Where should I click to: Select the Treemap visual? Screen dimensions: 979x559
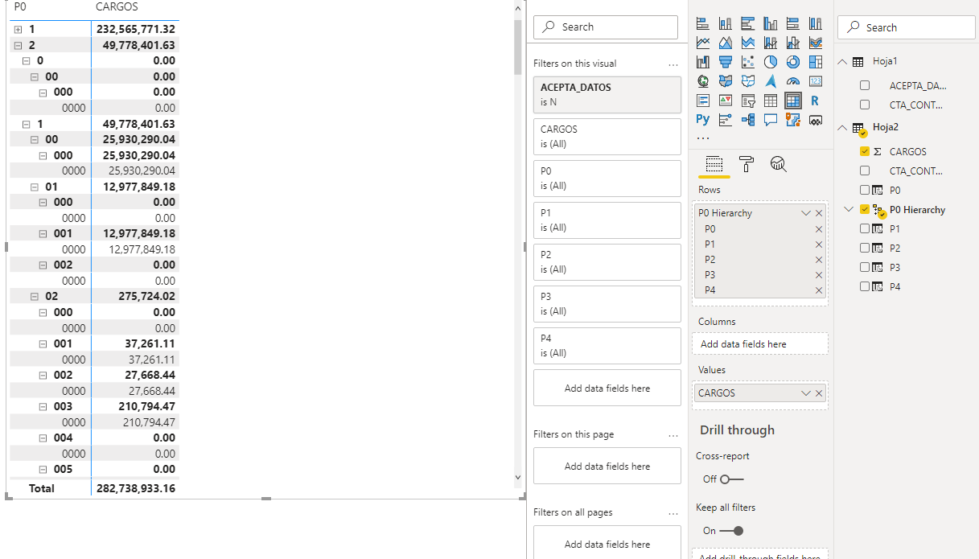click(x=816, y=62)
